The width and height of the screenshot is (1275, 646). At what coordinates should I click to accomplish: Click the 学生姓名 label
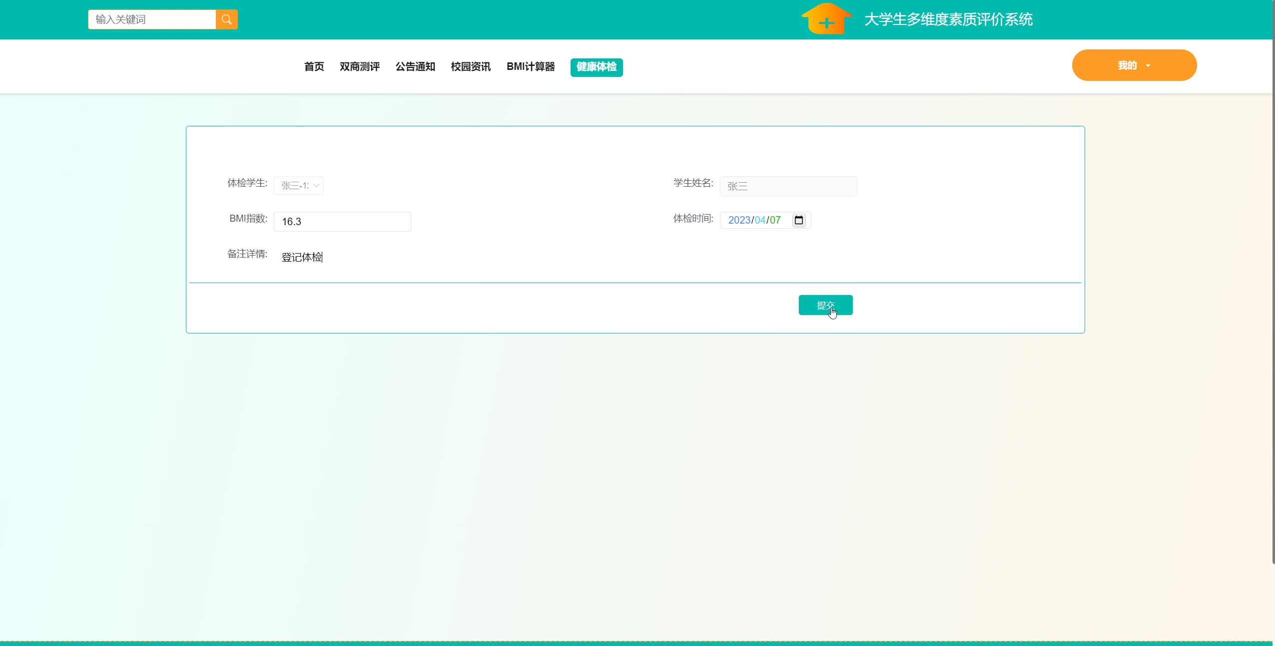point(693,183)
